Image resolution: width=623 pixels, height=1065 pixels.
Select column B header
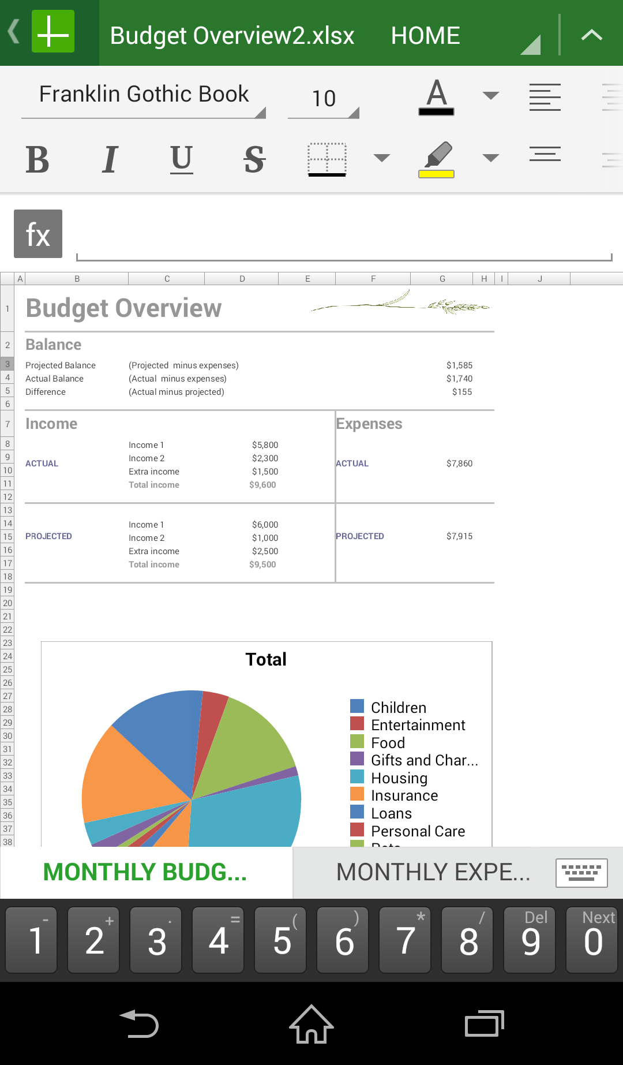pos(77,279)
